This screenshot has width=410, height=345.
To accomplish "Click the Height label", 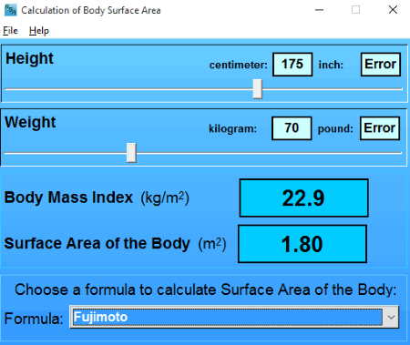I will (x=29, y=58).
